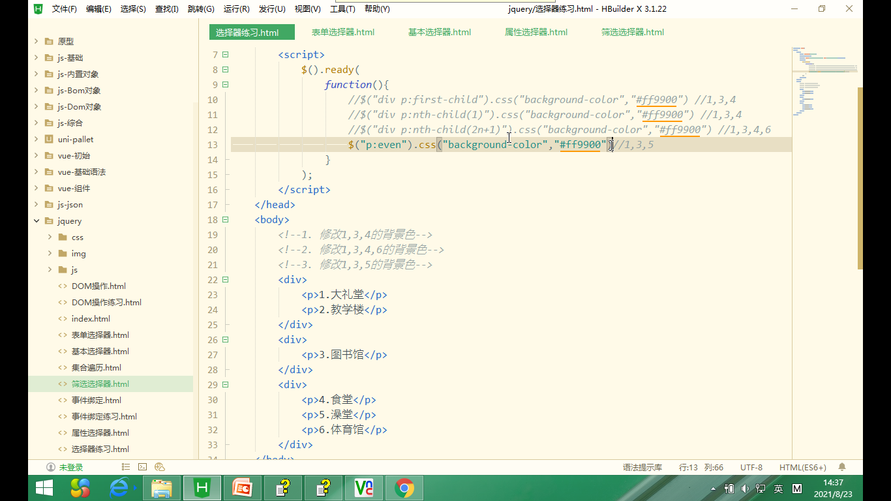The image size is (891, 501).
Task: Expand the js-基础 folder
Action: pyautogui.click(x=37, y=57)
